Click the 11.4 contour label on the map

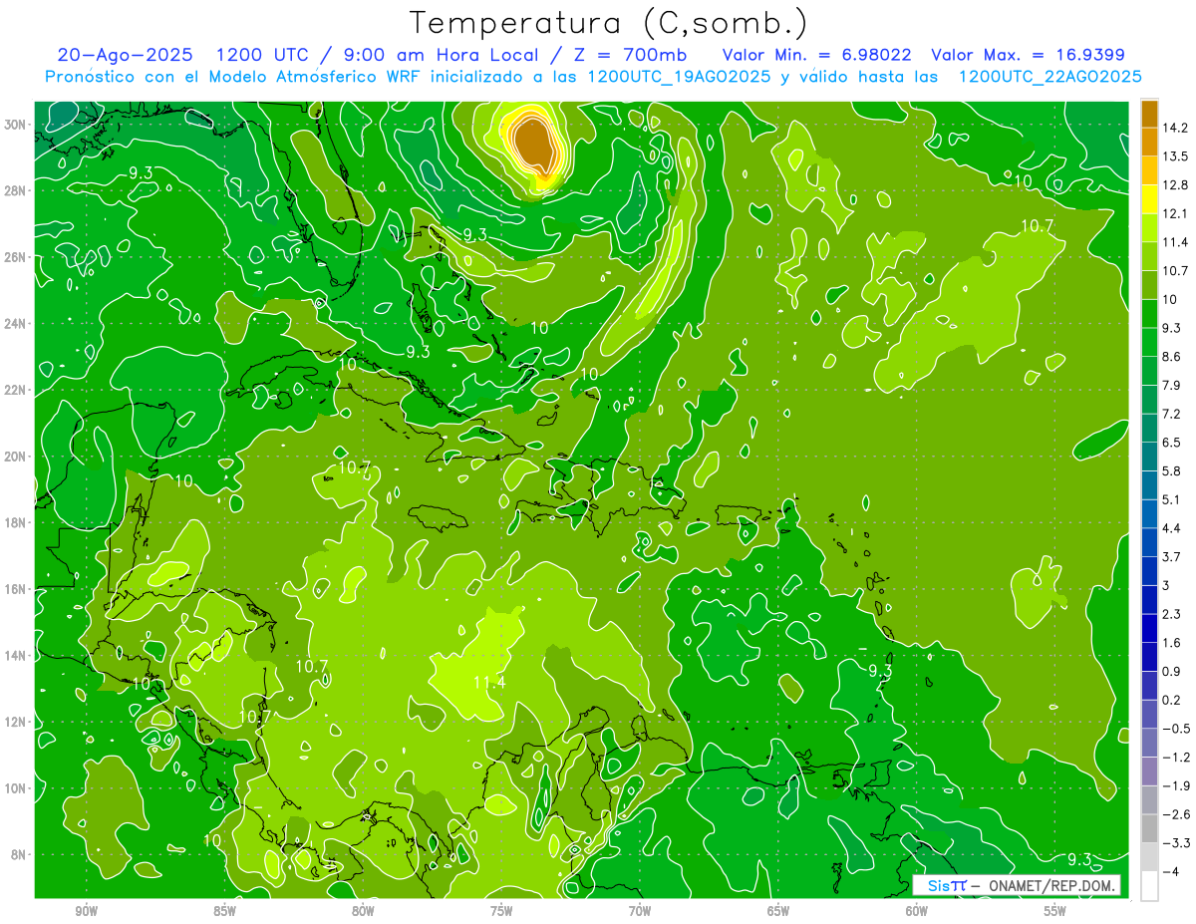[488, 683]
